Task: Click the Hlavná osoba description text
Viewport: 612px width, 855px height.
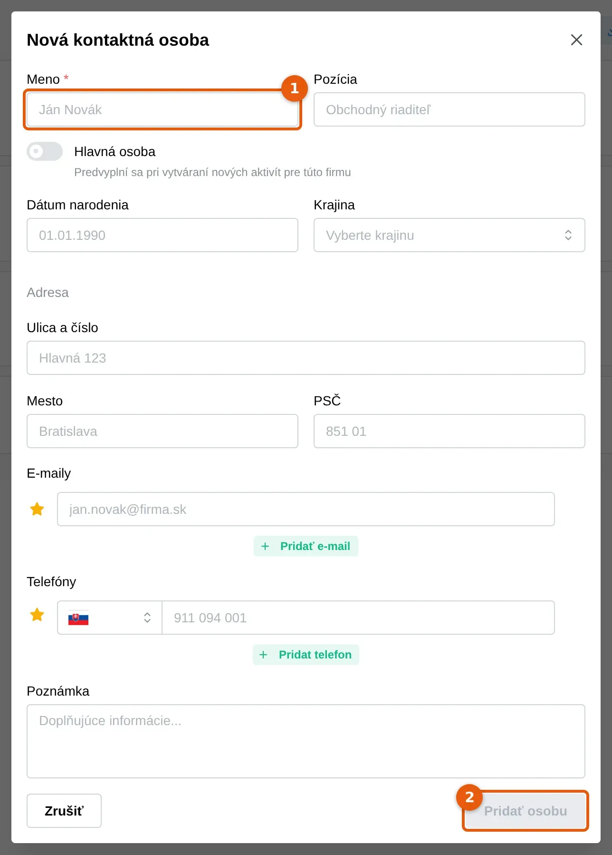Action: tap(212, 172)
